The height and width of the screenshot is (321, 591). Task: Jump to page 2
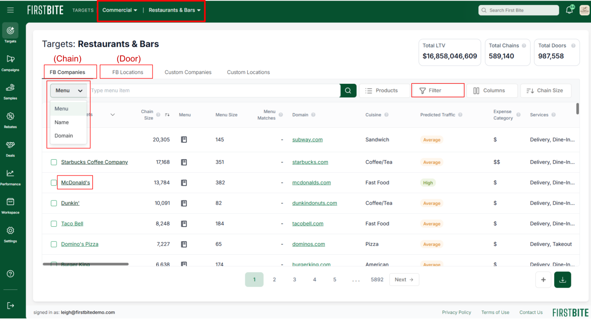pyautogui.click(x=274, y=280)
